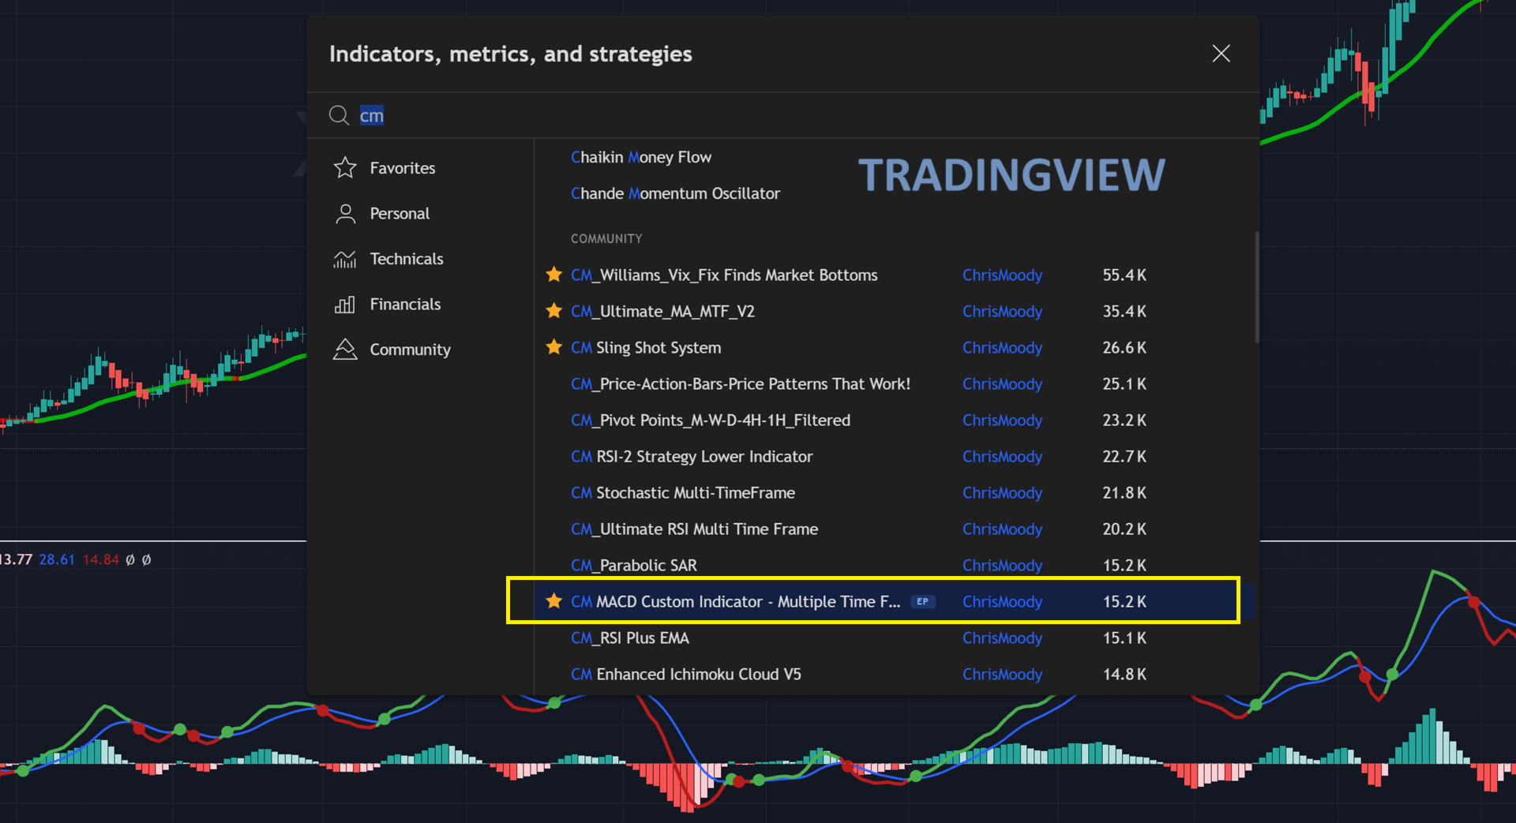Open ChrisMoody profile on Pivot Points row

(x=1002, y=421)
